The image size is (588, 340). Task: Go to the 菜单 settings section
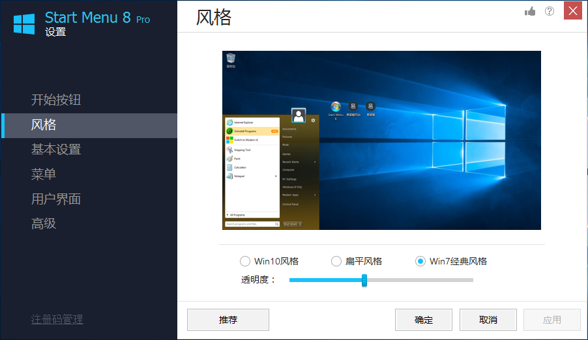44,175
